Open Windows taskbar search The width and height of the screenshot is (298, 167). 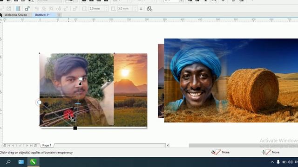[8, 162]
